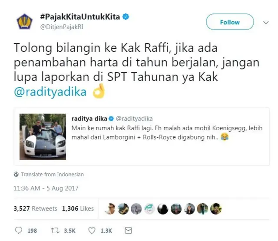Click the retweet arrows icon

tap(55, 231)
